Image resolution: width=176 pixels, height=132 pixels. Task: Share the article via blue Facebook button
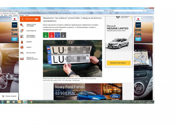(57, 35)
